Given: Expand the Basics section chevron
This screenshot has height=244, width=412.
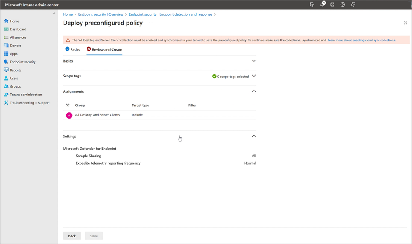Looking at the screenshot, I should pos(254,61).
